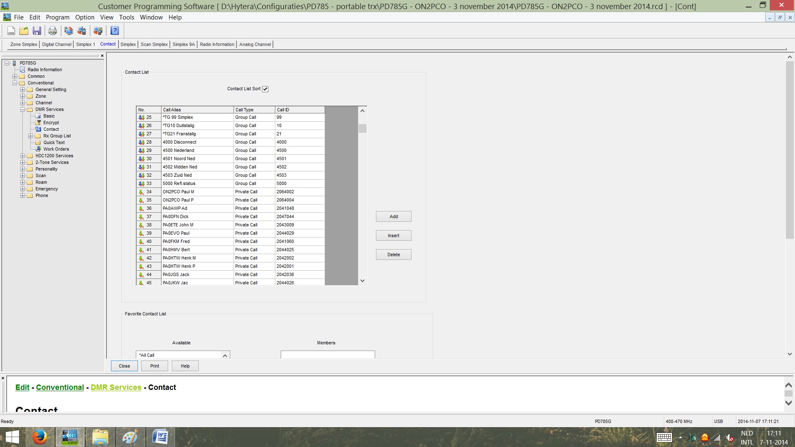
Task: Click the Close button
Action: click(124, 366)
